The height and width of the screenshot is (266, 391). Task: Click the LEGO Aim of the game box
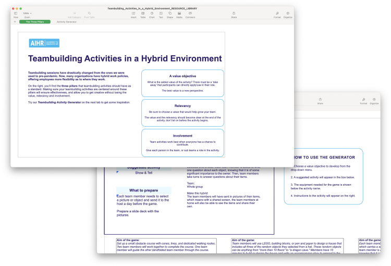click(287, 246)
